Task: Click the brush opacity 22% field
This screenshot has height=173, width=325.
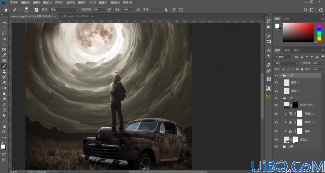Action: point(97,10)
